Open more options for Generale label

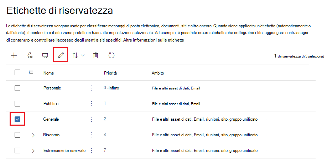click(92, 119)
